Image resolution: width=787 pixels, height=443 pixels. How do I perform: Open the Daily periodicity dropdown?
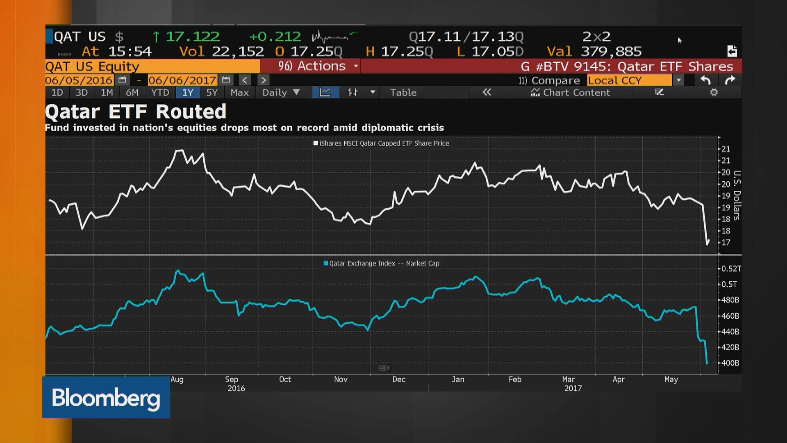(281, 92)
